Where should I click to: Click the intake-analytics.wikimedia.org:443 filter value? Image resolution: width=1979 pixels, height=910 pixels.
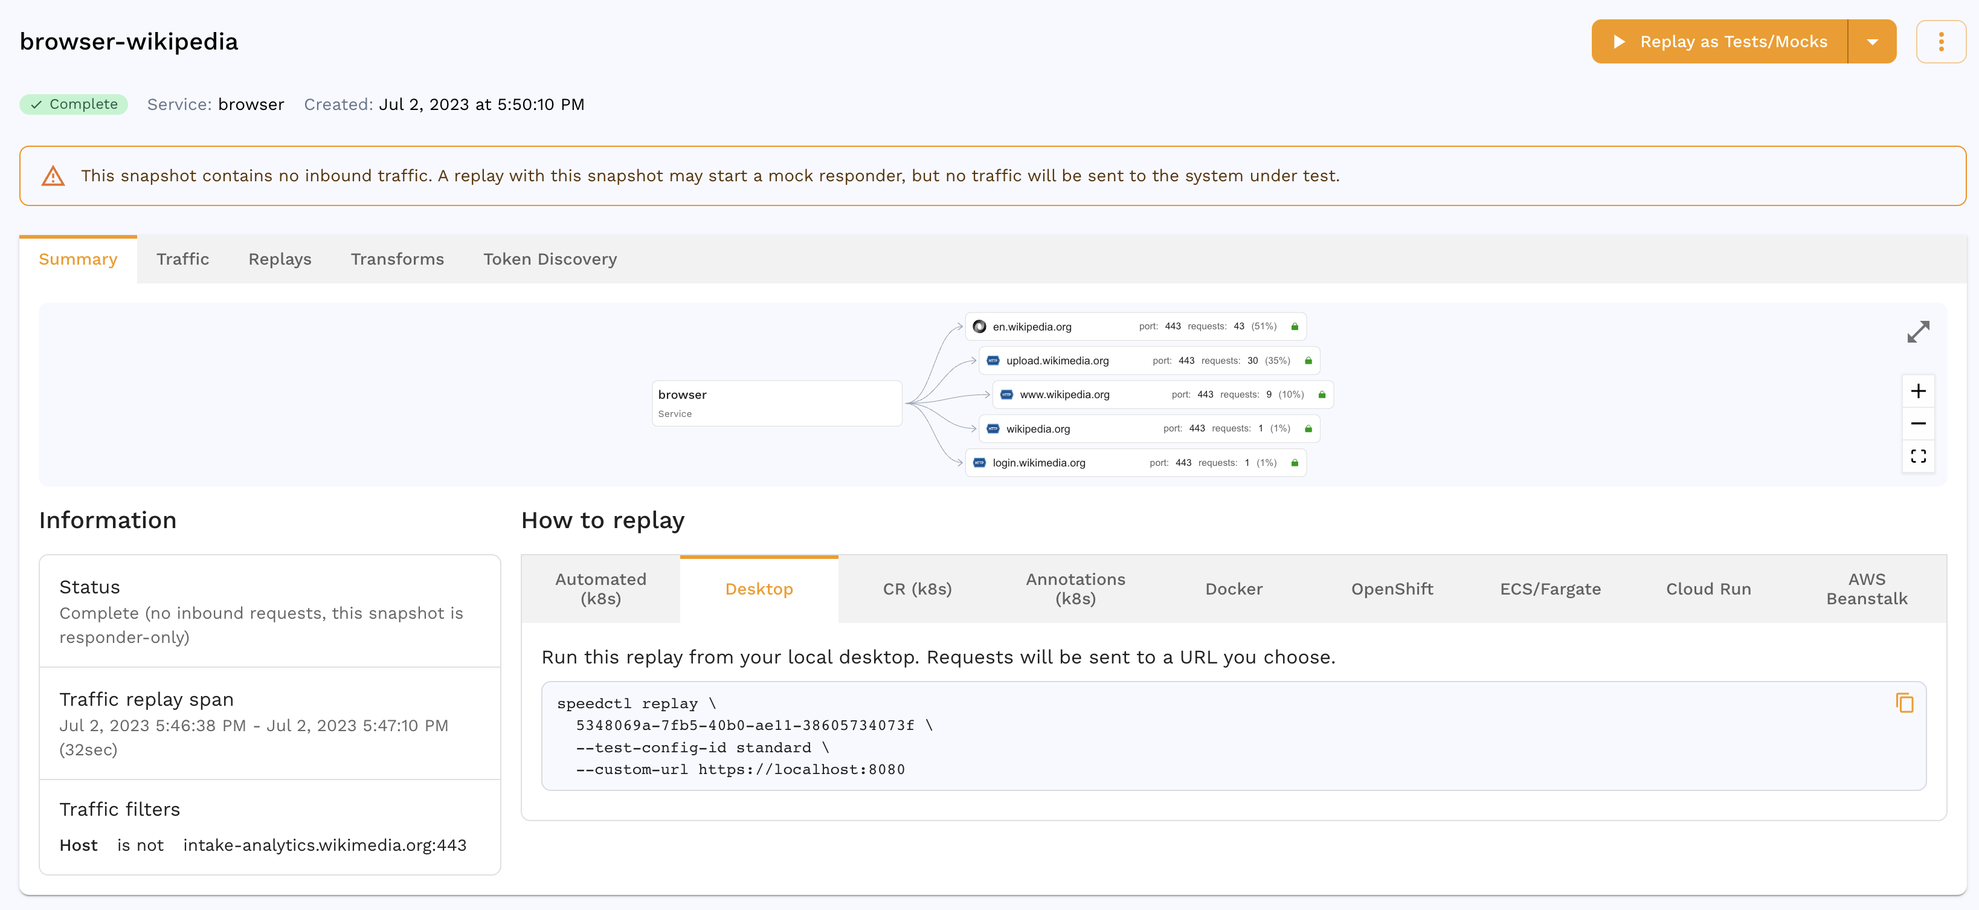(325, 845)
